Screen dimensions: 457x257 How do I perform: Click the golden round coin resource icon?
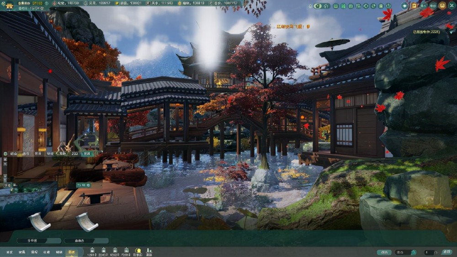coord(180,3)
